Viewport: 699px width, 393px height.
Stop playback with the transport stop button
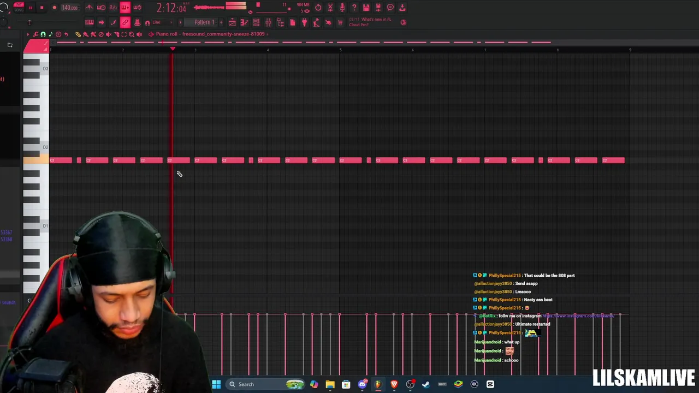42,8
